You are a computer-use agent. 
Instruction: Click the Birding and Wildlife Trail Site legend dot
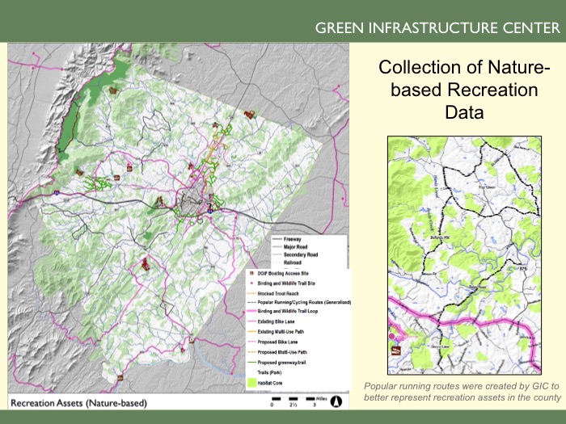coord(250,283)
